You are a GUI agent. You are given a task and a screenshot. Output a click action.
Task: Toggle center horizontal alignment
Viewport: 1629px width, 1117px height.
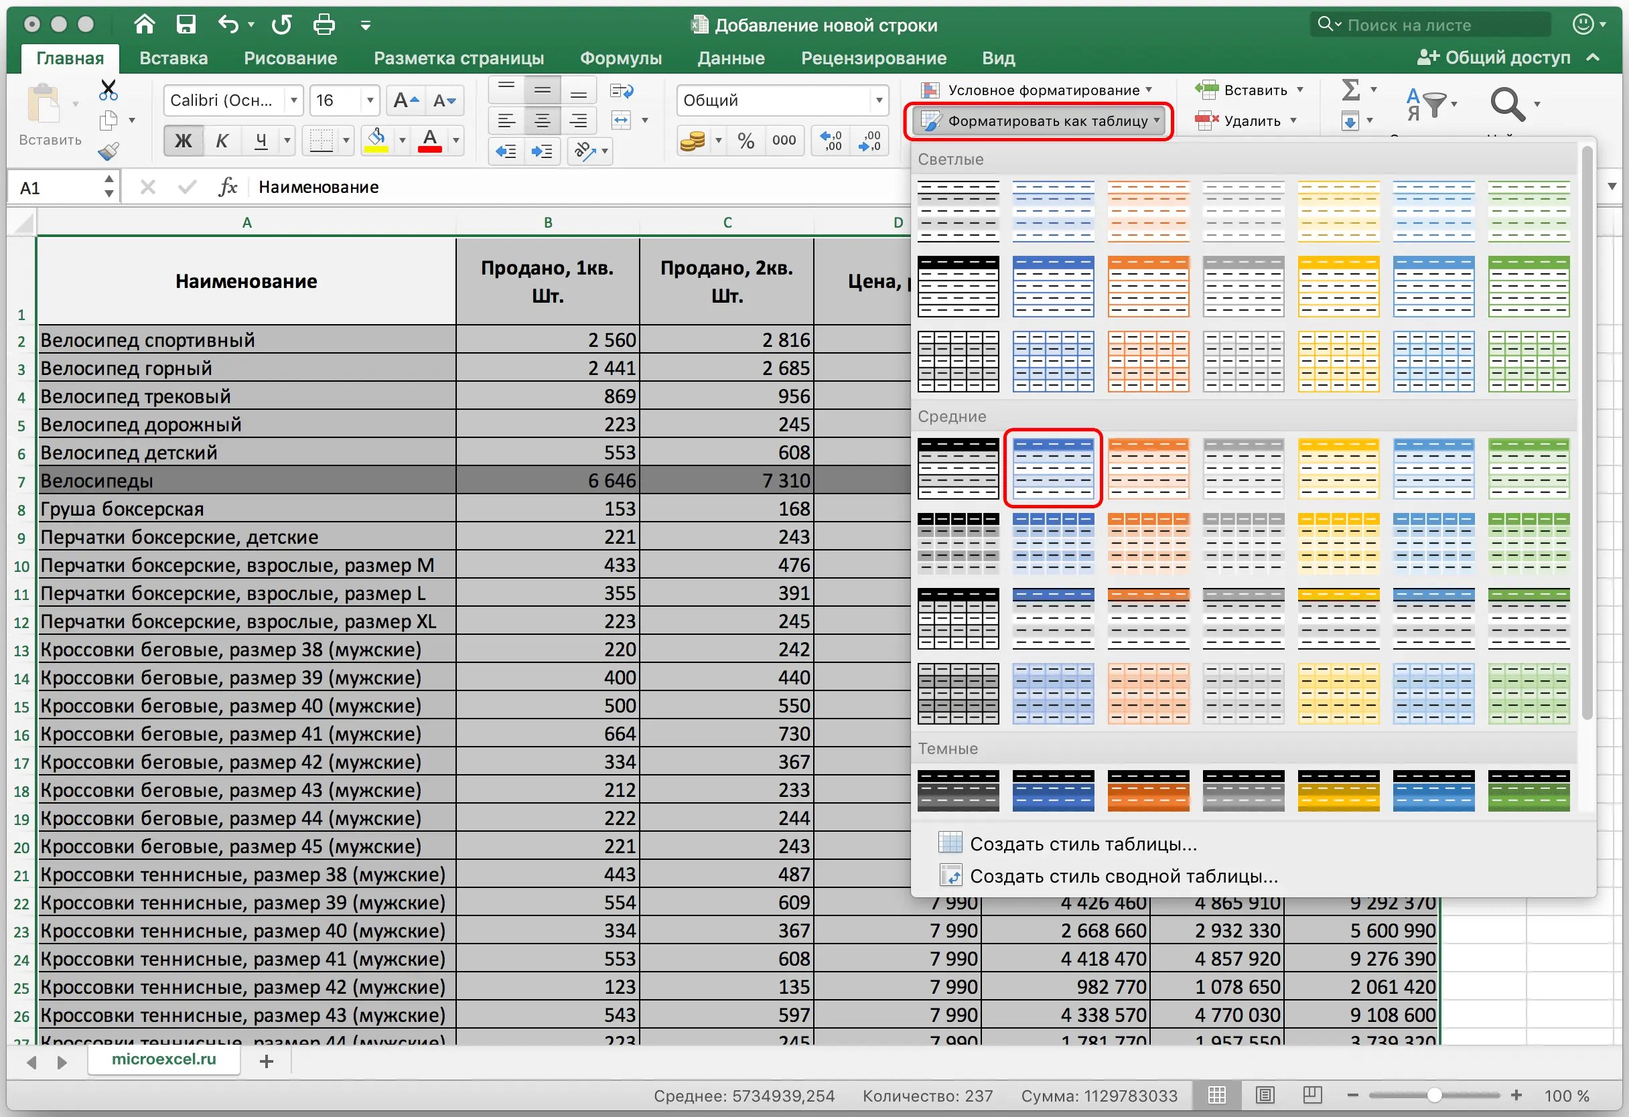tap(542, 121)
